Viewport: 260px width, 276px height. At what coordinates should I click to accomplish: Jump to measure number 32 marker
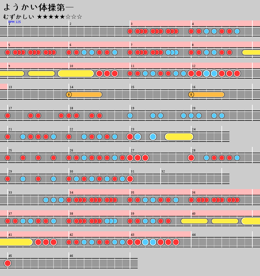click(x=163, y=172)
